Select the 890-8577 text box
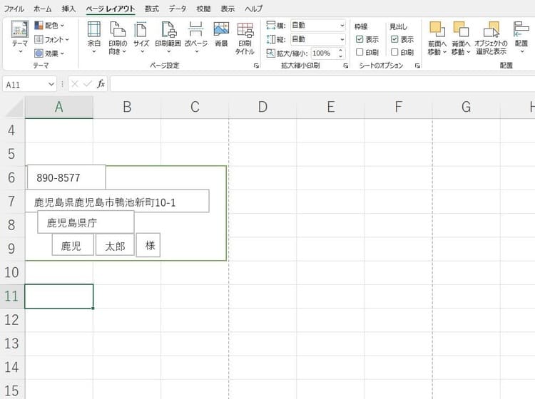The height and width of the screenshot is (399, 535). [x=66, y=177]
